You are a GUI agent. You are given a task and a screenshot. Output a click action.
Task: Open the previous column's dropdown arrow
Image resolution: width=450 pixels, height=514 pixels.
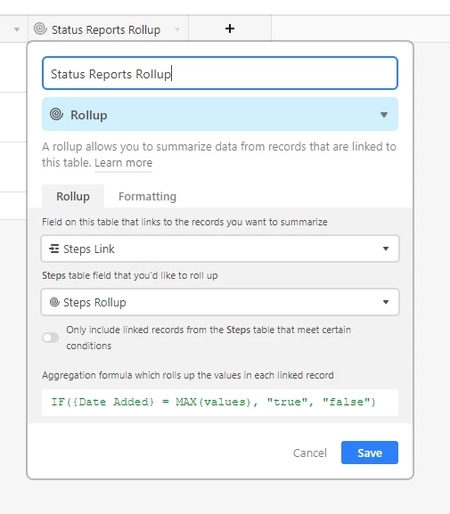click(17, 29)
